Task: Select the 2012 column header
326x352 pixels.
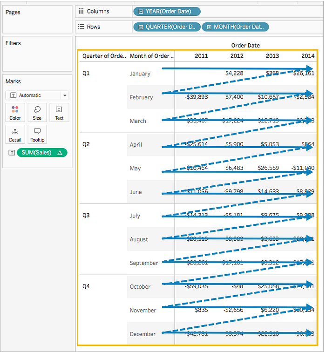Action: click(x=237, y=56)
